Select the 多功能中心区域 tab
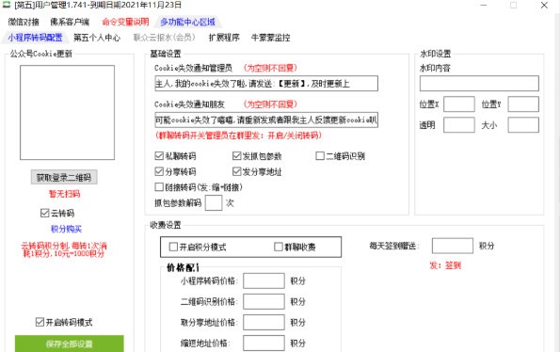Screen dimensions: 560x352 pos(188,22)
